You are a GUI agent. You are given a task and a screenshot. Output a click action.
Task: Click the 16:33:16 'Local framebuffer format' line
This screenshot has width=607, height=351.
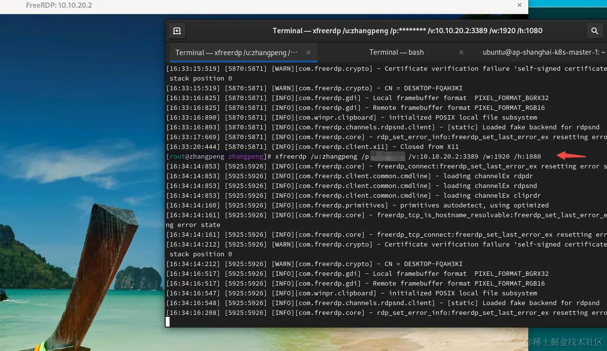coord(357,98)
